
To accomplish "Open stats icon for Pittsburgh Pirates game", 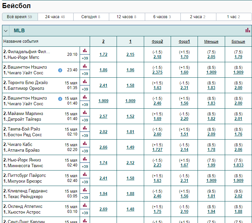I will tap(85, 175).
